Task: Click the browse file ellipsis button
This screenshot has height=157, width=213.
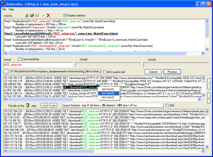Action: [6, 72]
